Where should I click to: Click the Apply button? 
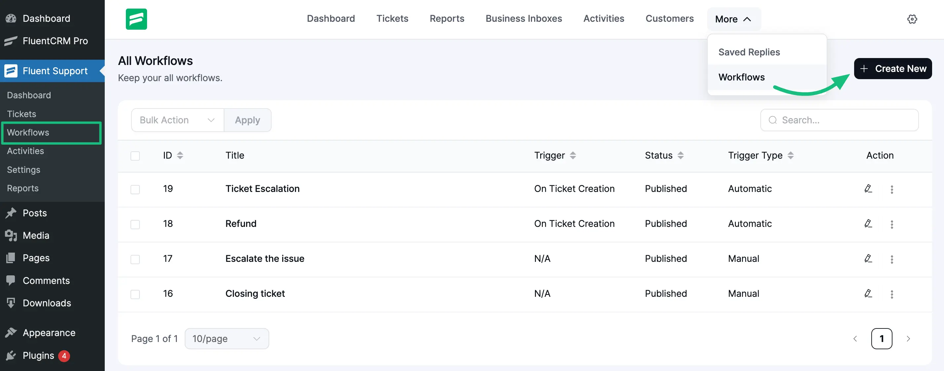[x=247, y=120]
